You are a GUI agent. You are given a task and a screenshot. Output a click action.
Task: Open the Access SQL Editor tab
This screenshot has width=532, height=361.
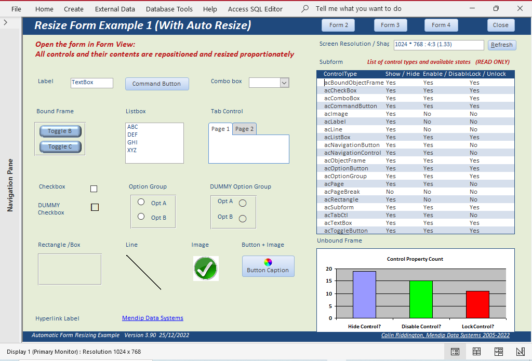click(255, 9)
